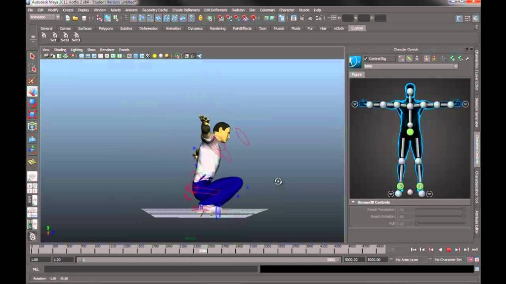
Task: Click the wrench icon in Character Controls
Action: [x=467, y=59]
